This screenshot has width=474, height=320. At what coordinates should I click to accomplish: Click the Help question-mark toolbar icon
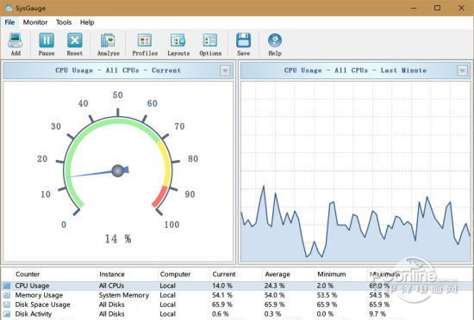tap(275, 45)
